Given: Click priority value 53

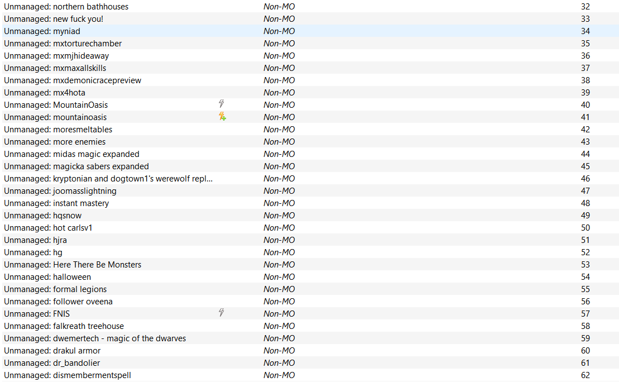Looking at the screenshot, I should click(x=586, y=264).
